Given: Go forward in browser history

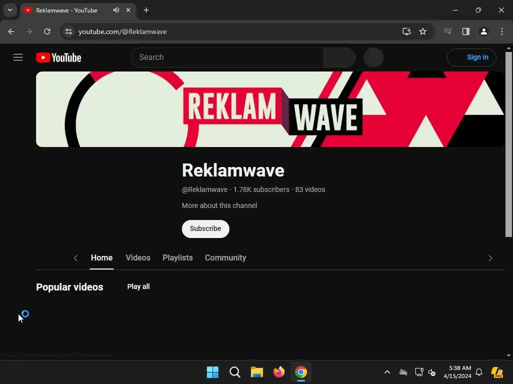Looking at the screenshot, I should pos(29,31).
